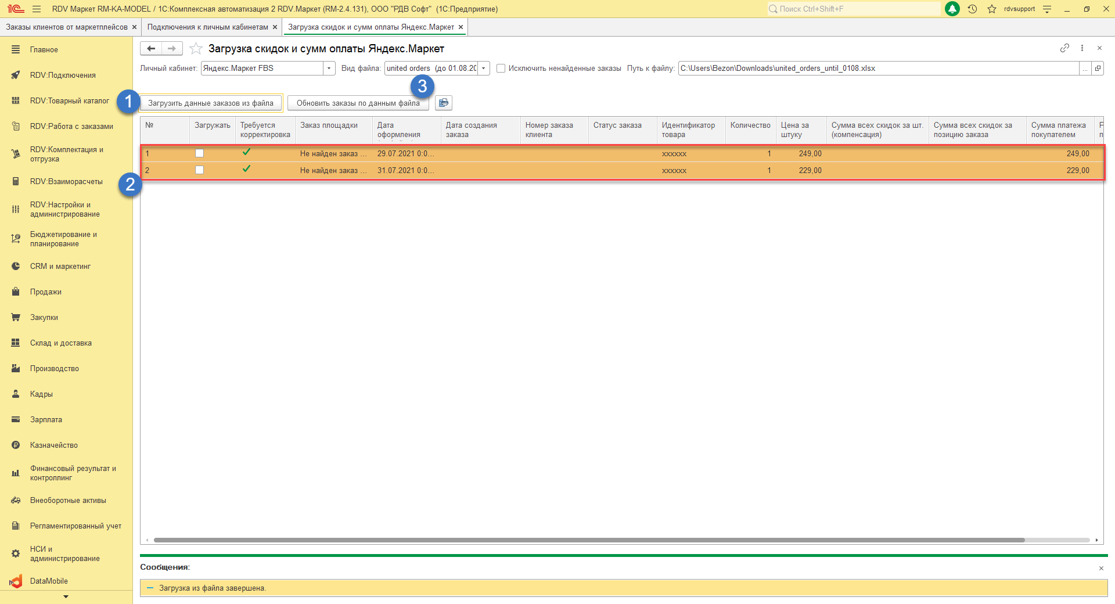Open RDV:Взаиморасчеты section
The height and width of the screenshot is (604, 1115).
click(66, 181)
